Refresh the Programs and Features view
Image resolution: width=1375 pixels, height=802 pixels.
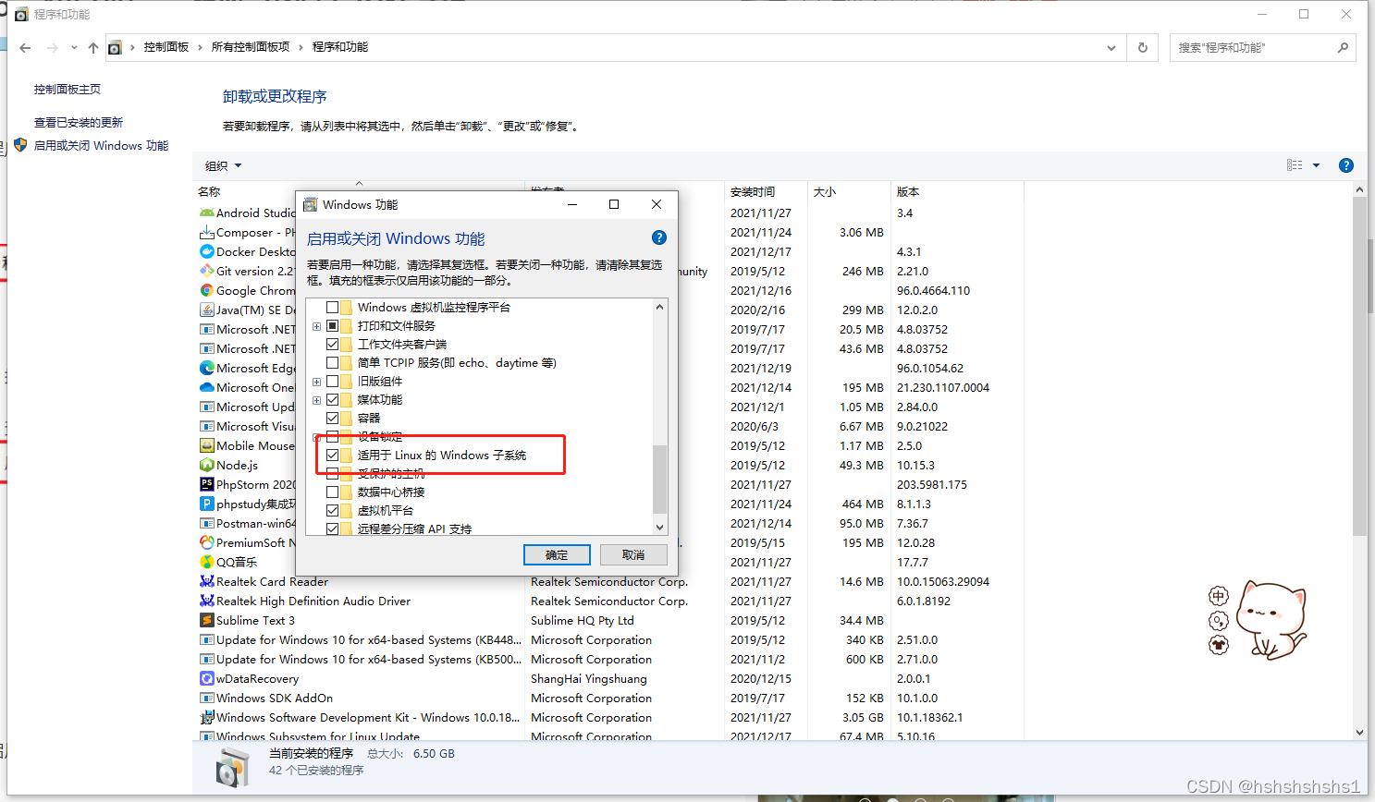coord(1143,47)
